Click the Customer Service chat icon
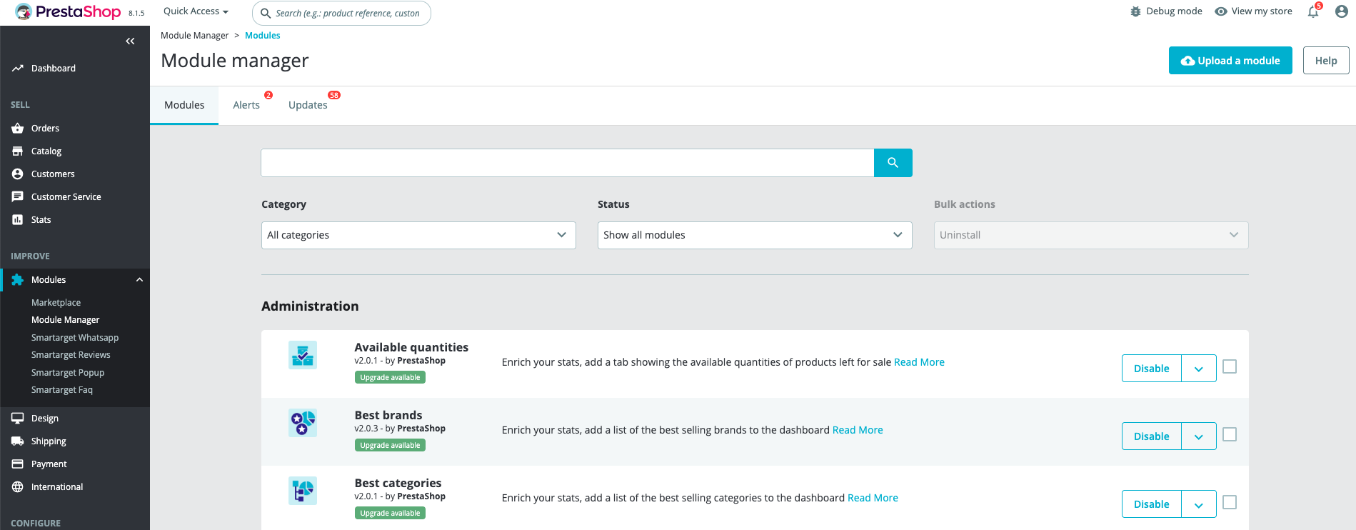 click(x=18, y=197)
